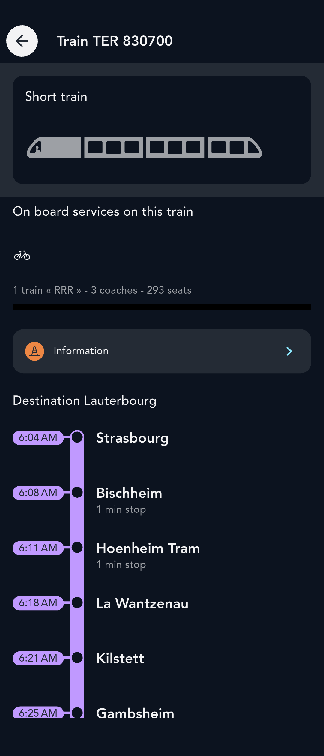Tap the Short train card
The width and height of the screenshot is (324, 756).
coord(162,130)
